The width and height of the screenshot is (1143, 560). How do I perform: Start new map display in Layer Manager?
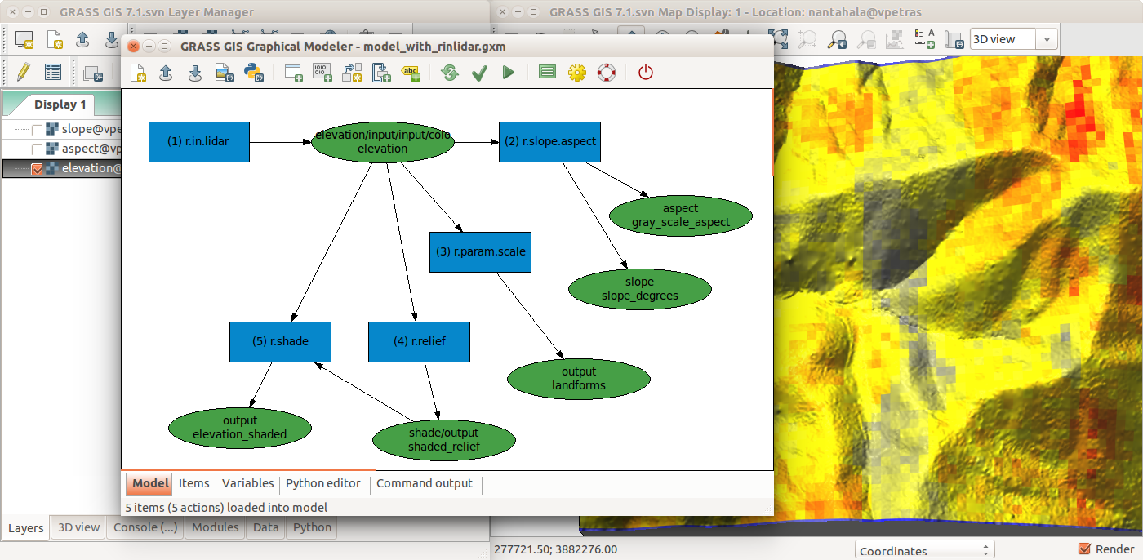click(24, 39)
